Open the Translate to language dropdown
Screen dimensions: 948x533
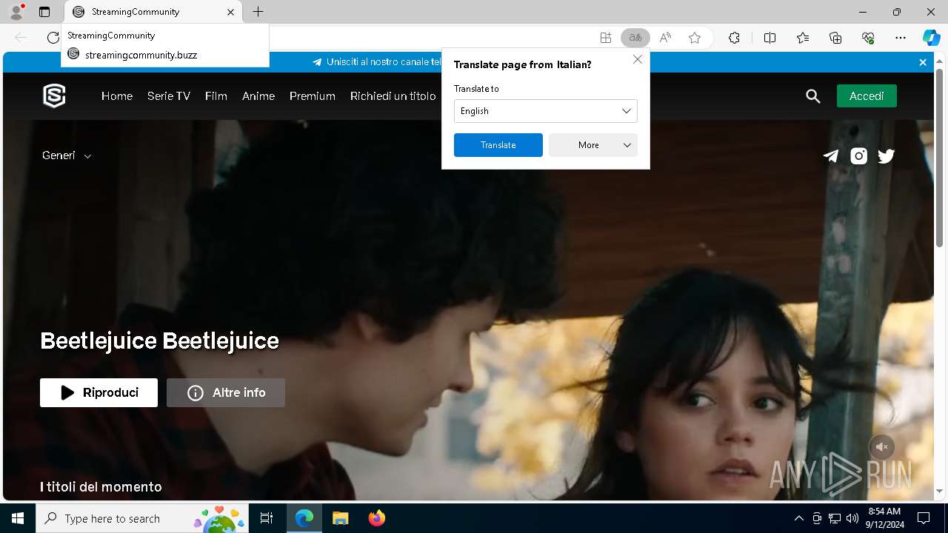coord(546,111)
